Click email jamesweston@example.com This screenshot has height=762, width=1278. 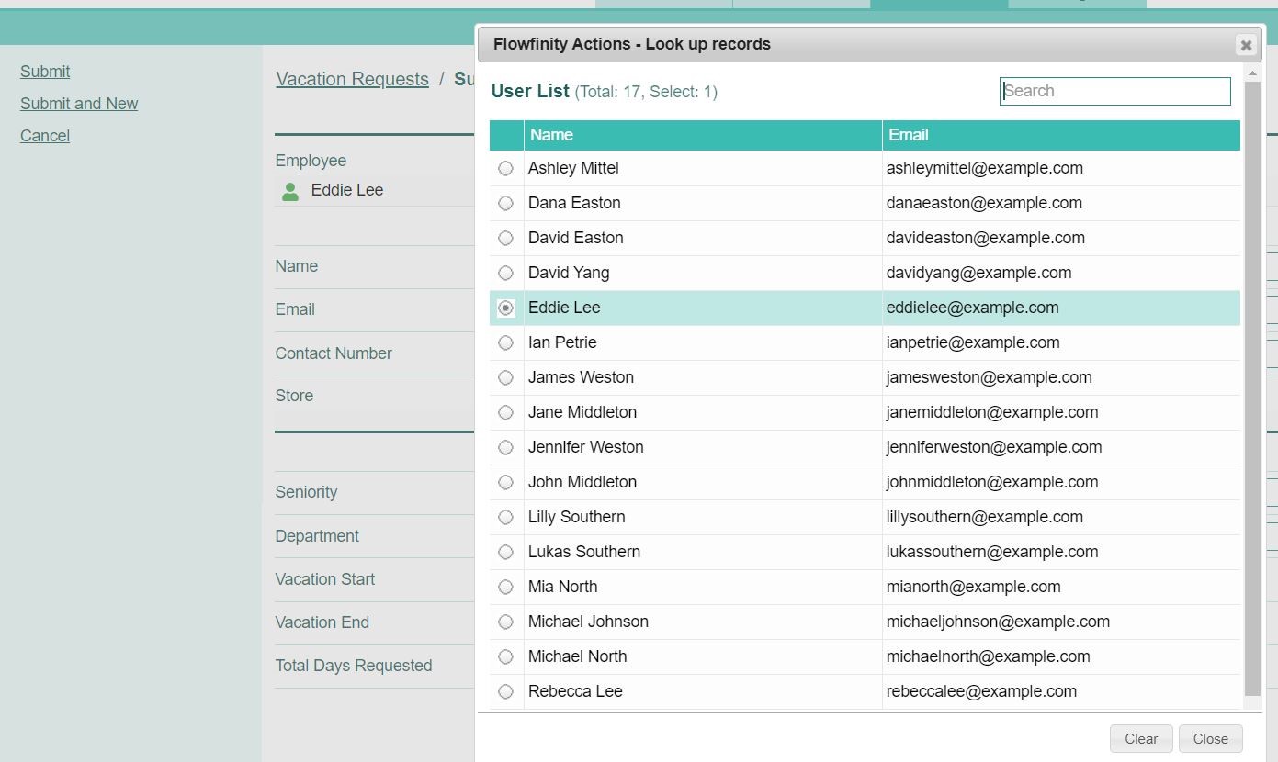pyautogui.click(x=990, y=377)
